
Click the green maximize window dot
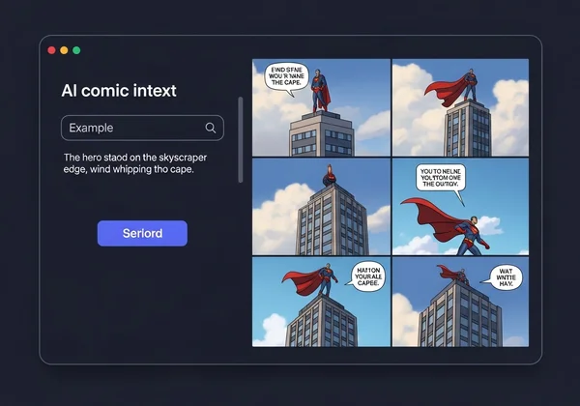pos(76,50)
